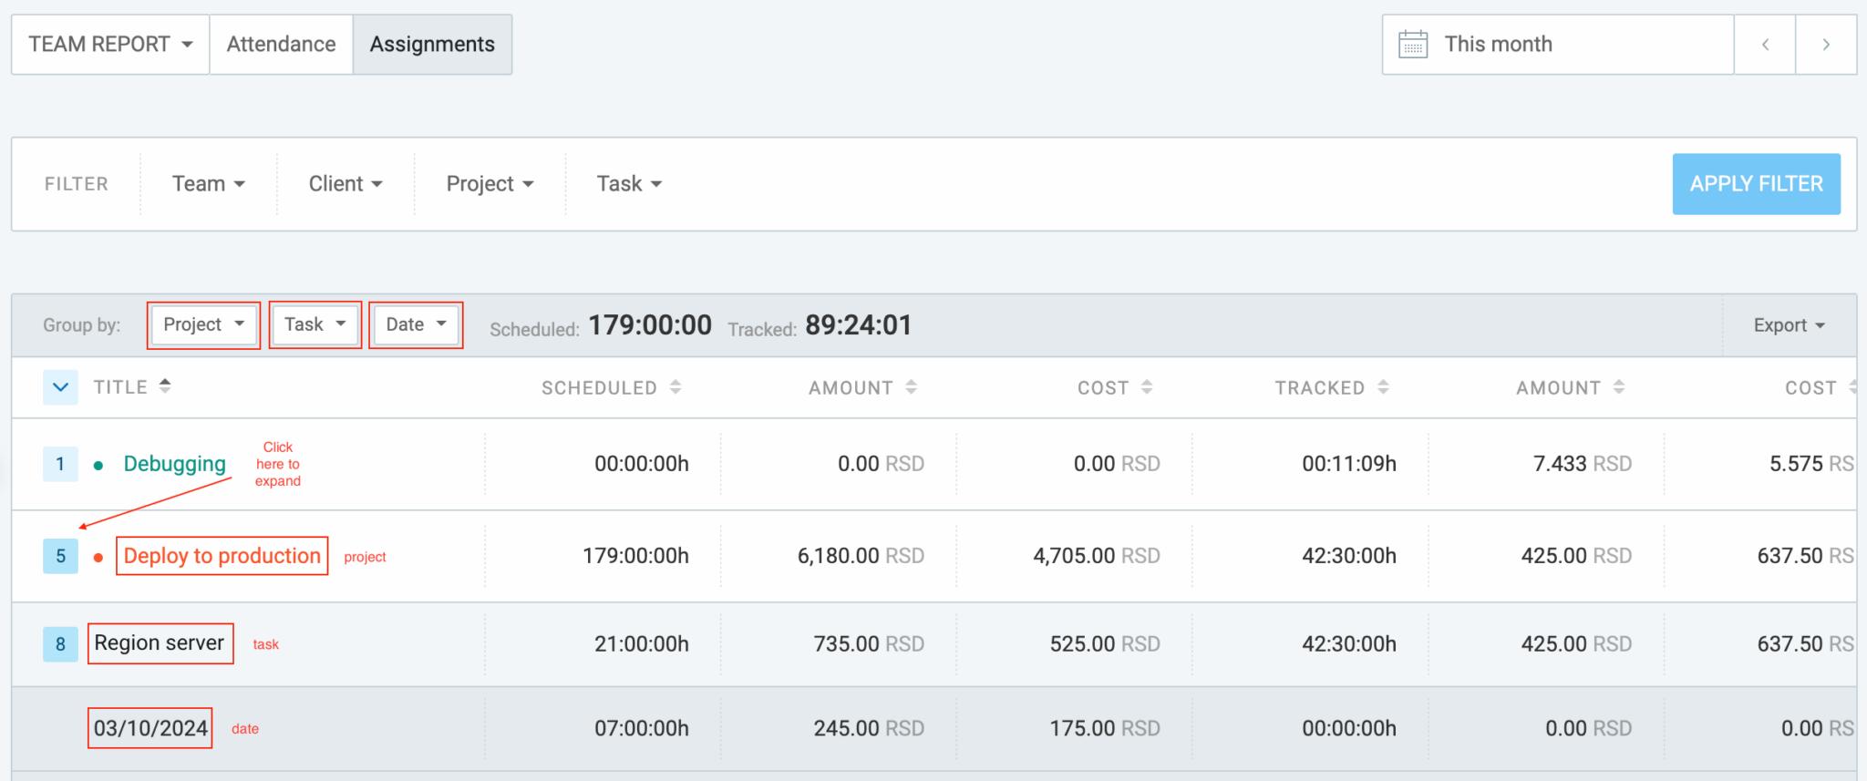This screenshot has height=781, width=1867.
Task: Open the Team filter dropdown
Action: coord(208,184)
